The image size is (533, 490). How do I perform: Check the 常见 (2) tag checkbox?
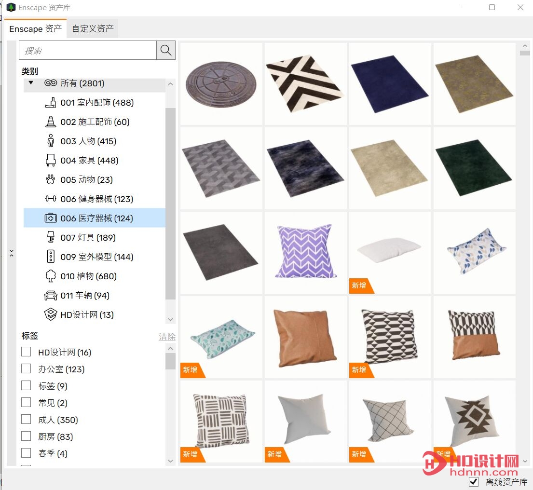coord(26,402)
